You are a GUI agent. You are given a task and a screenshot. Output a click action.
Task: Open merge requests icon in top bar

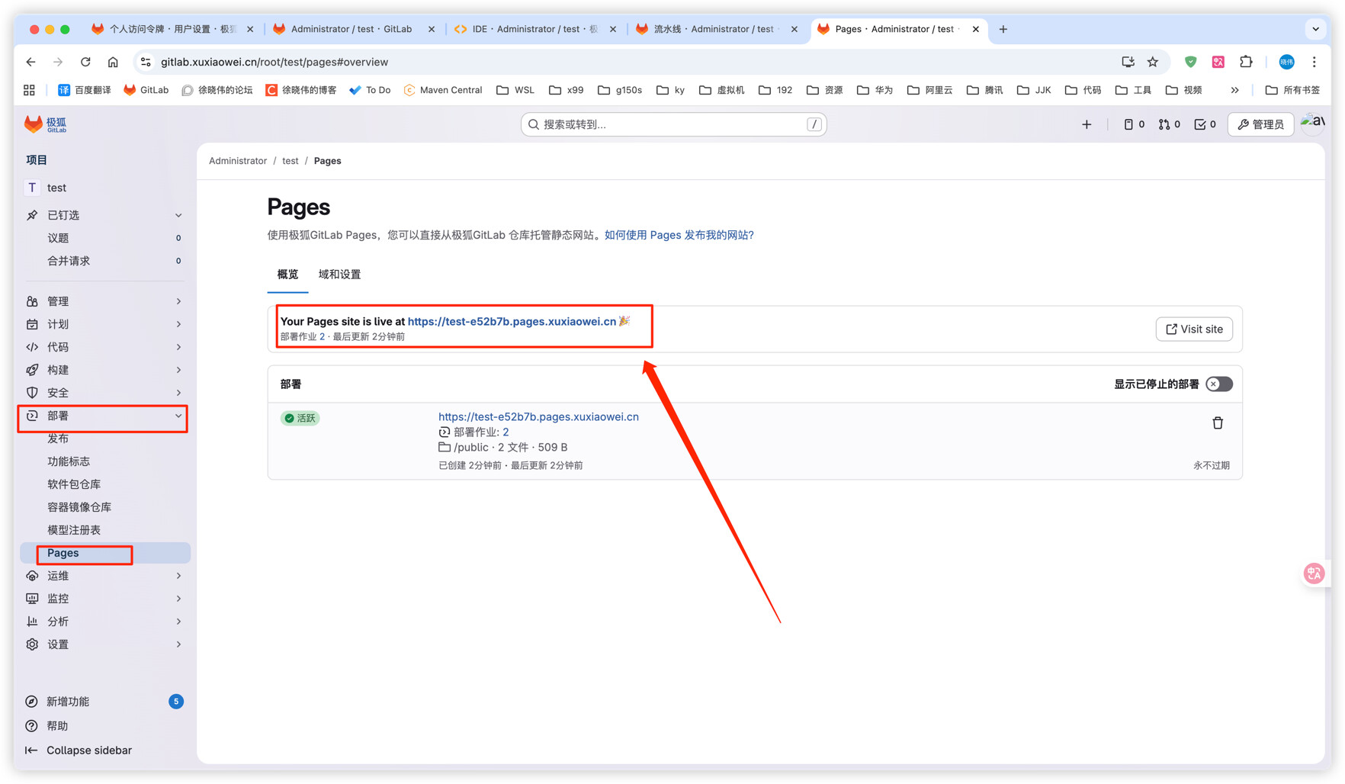click(x=1169, y=124)
